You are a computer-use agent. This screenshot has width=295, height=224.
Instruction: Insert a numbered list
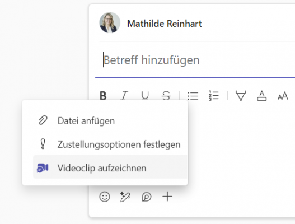point(214,96)
